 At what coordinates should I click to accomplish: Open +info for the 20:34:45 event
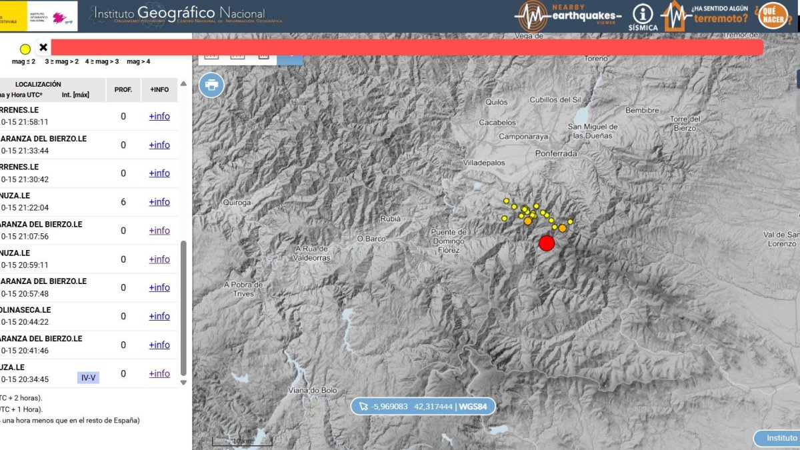[x=159, y=373]
